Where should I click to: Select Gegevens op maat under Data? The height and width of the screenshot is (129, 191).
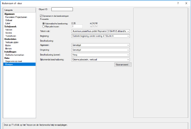(x=14, y=61)
